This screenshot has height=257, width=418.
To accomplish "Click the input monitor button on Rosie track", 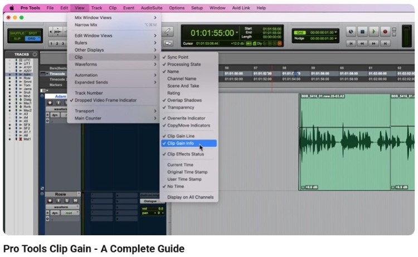I will point(59,201).
